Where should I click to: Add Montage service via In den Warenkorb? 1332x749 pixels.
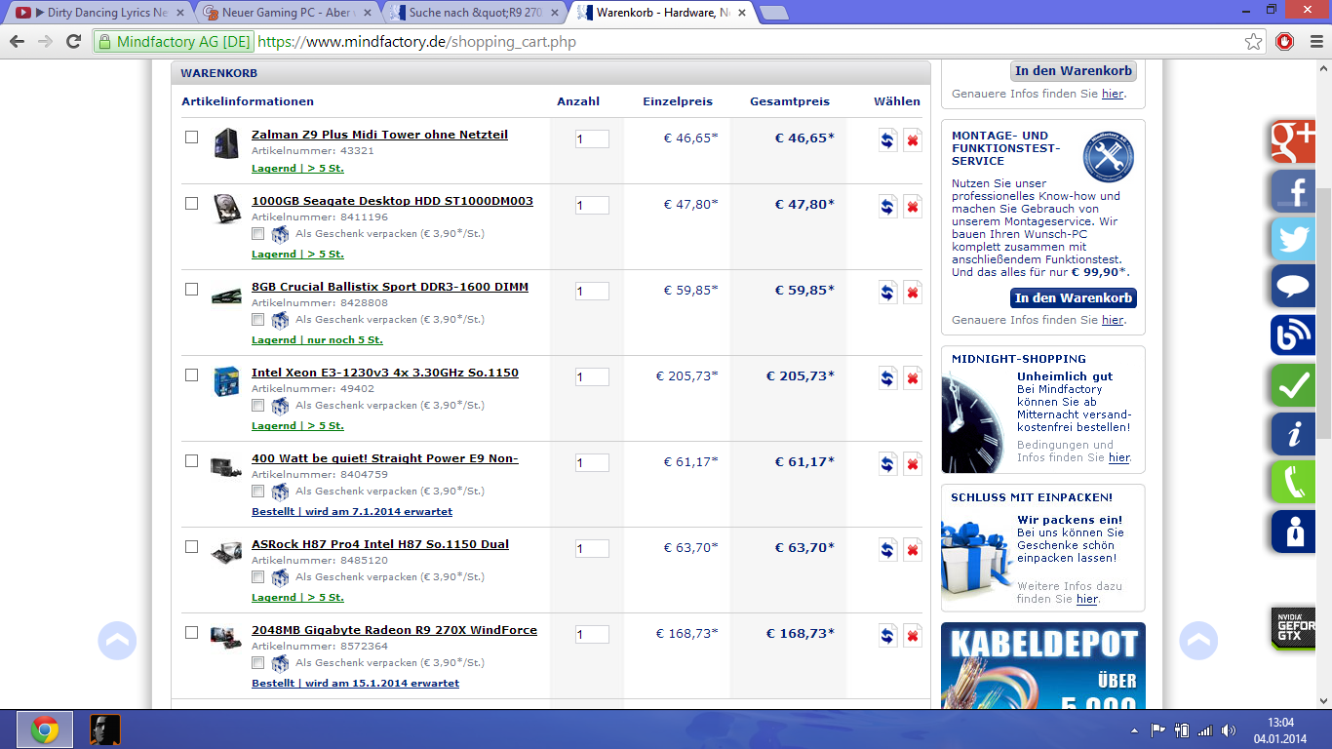(1074, 298)
